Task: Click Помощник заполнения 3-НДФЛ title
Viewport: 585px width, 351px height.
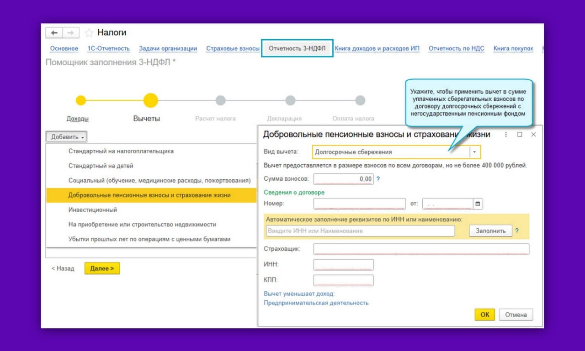Action: [111, 62]
